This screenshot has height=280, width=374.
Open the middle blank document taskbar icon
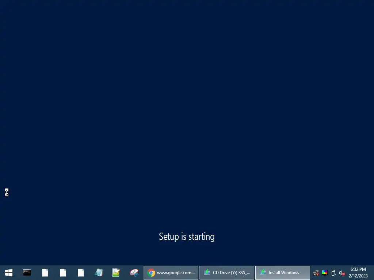[x=63, y=273]
